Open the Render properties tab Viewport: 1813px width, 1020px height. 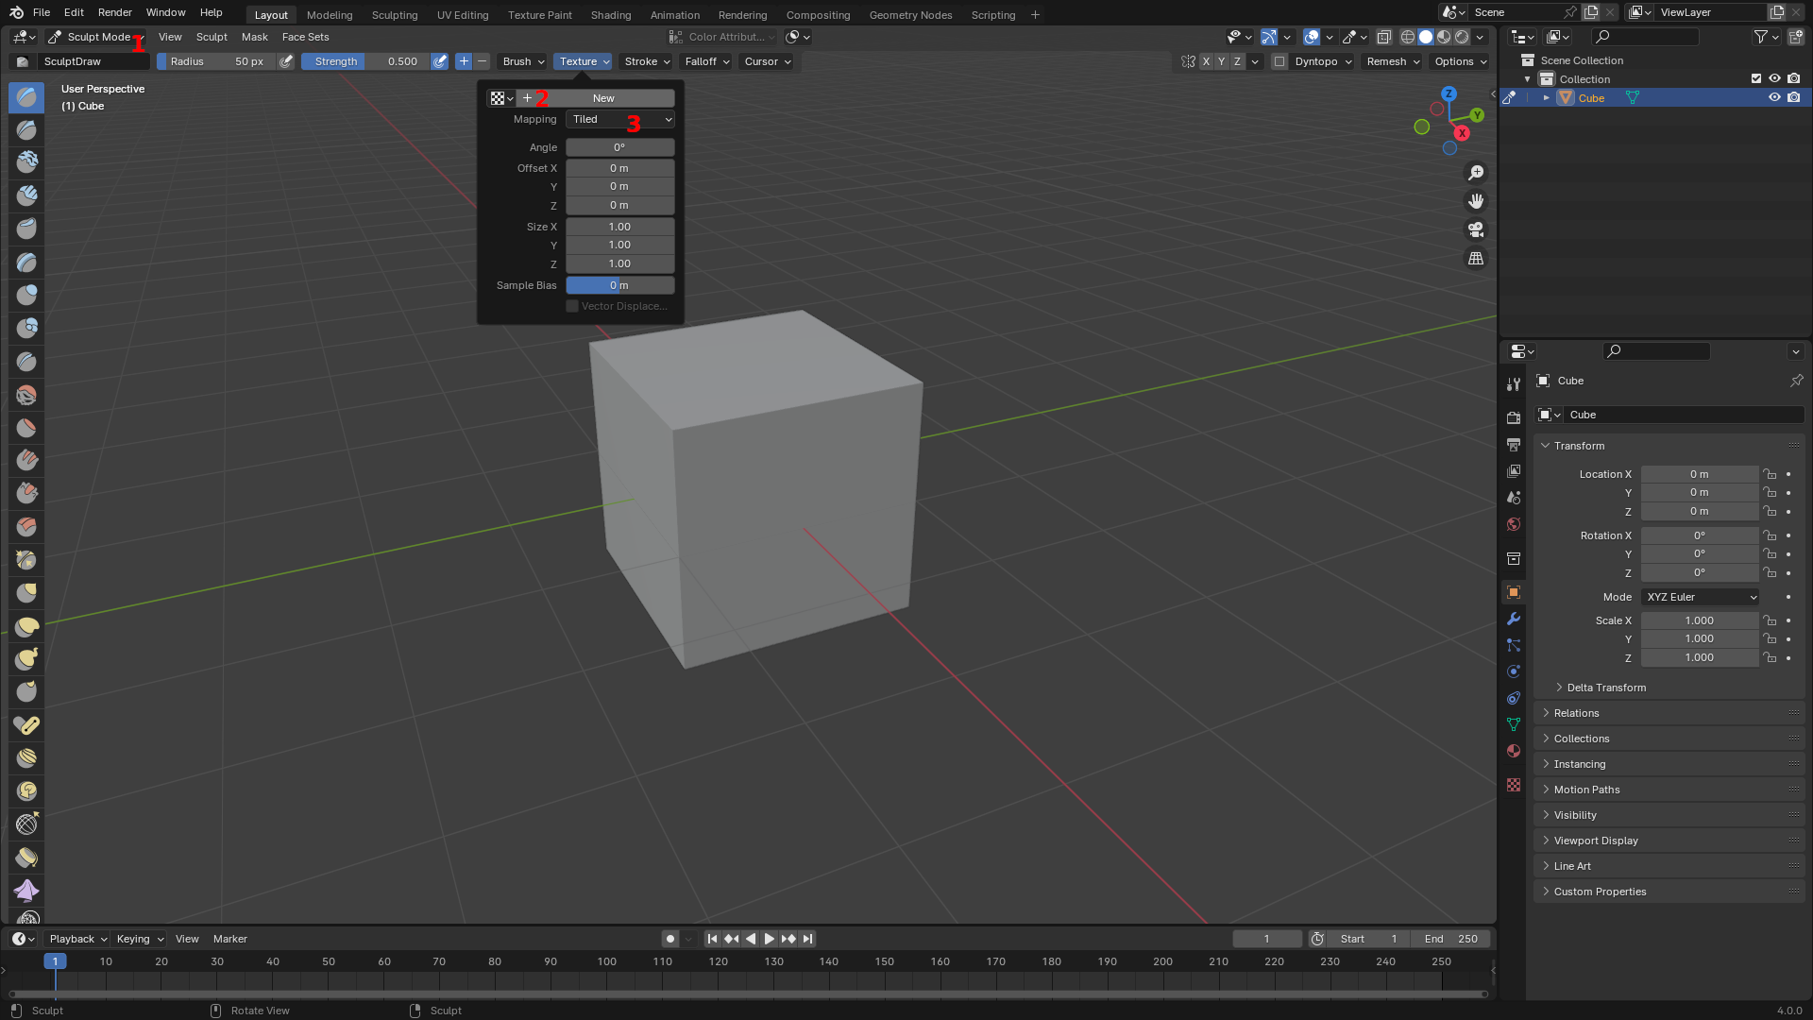[x=1514, y=417]
